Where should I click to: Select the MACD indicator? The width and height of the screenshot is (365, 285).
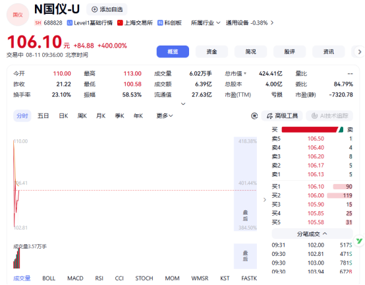click(x=75, y=278)
